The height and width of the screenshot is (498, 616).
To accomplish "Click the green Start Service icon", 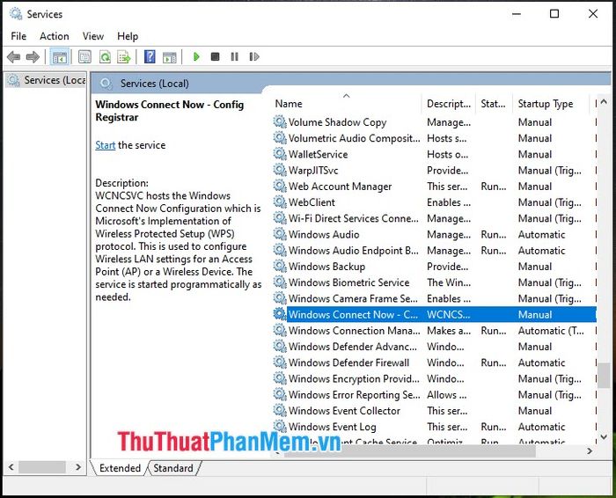I will (x=196, y=57).
